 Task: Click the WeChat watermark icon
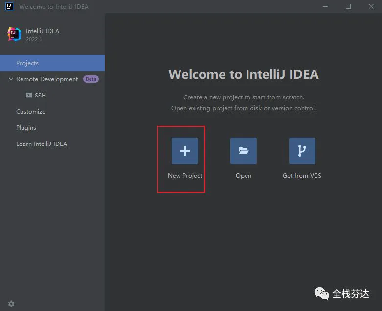click(x=321, y=293)
